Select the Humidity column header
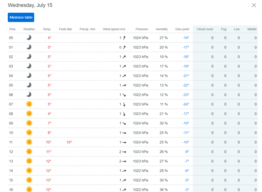Screen dimensions: 262x192 tap(162, 29)
